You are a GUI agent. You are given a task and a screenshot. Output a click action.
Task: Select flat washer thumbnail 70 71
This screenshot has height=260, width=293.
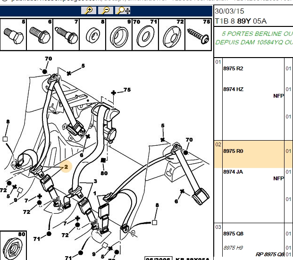[x=145, y=34]
